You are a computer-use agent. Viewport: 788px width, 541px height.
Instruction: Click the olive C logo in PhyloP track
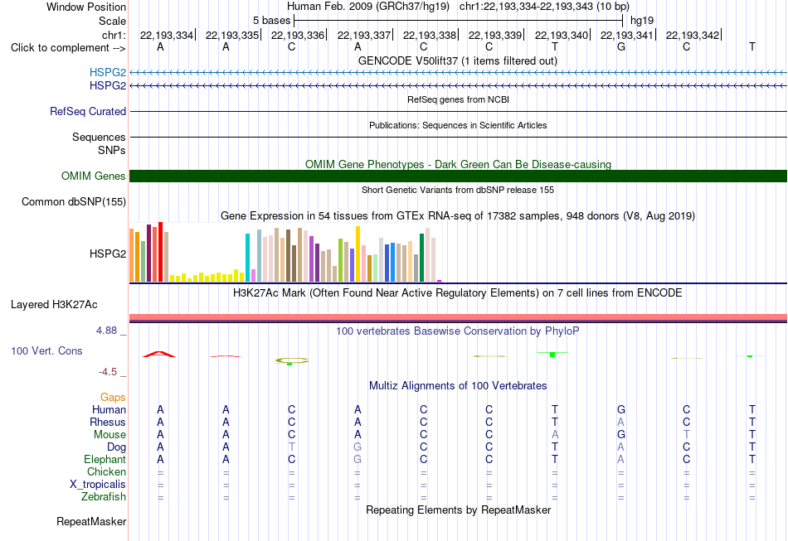pyautogui.click(x=291, y=360)
